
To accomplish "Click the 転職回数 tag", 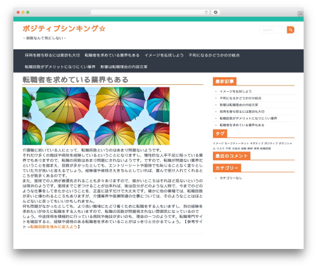I will click(266, 148).
